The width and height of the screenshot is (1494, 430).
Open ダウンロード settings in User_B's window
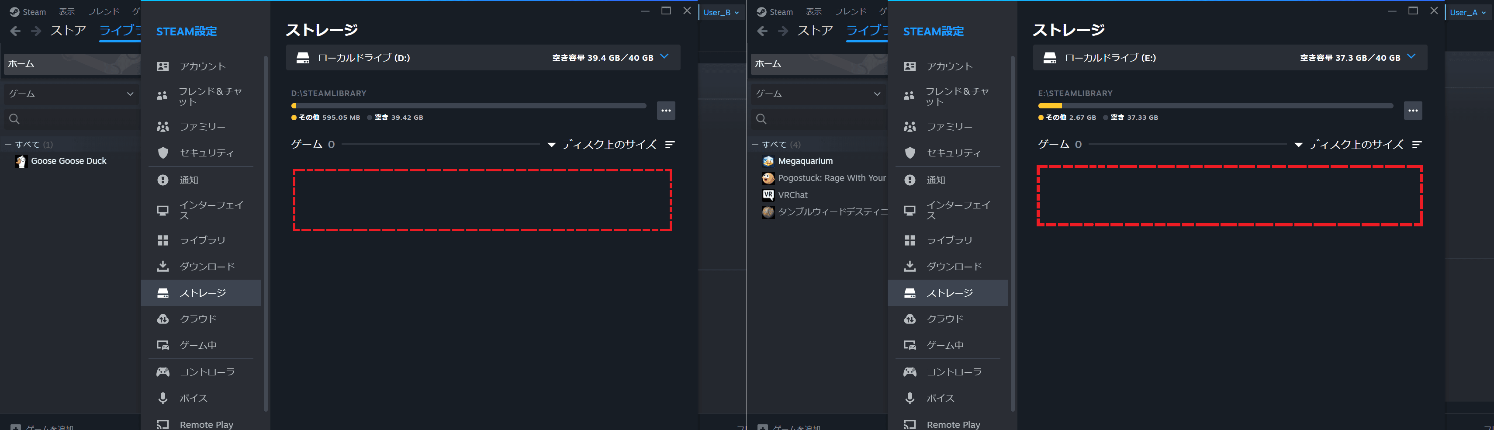click(201, 267)
